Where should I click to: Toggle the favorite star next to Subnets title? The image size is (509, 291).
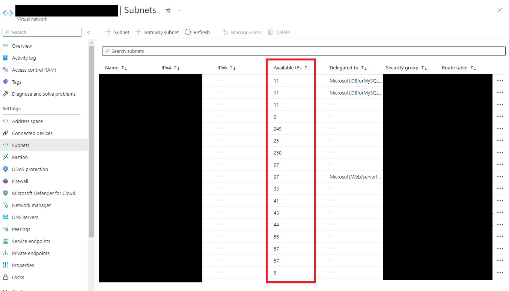[168, 10]
